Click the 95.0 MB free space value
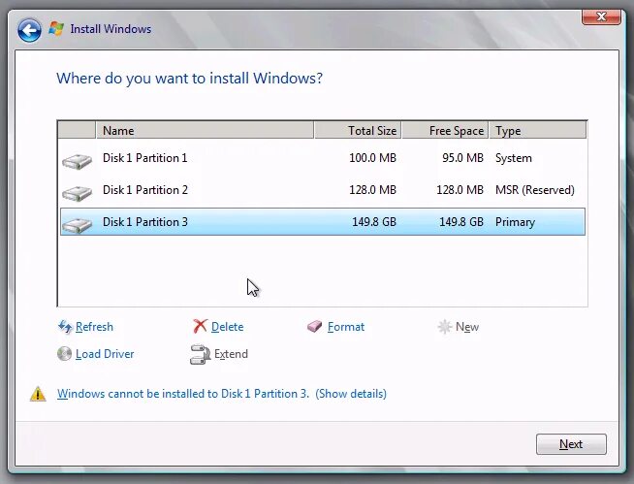This screenshot has width=634, height=484. pyautogui.click(x=462, y=158)
